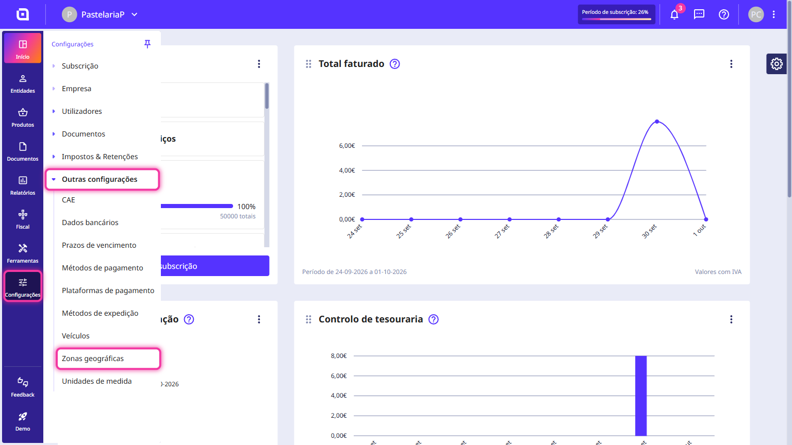This screenshot has width=792, height=445.
Task: Open the Feedback sidebar item
Action: pyautogui.click(x=23, y=387)
